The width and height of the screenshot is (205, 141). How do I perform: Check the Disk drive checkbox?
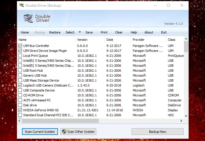click(20, 105)
